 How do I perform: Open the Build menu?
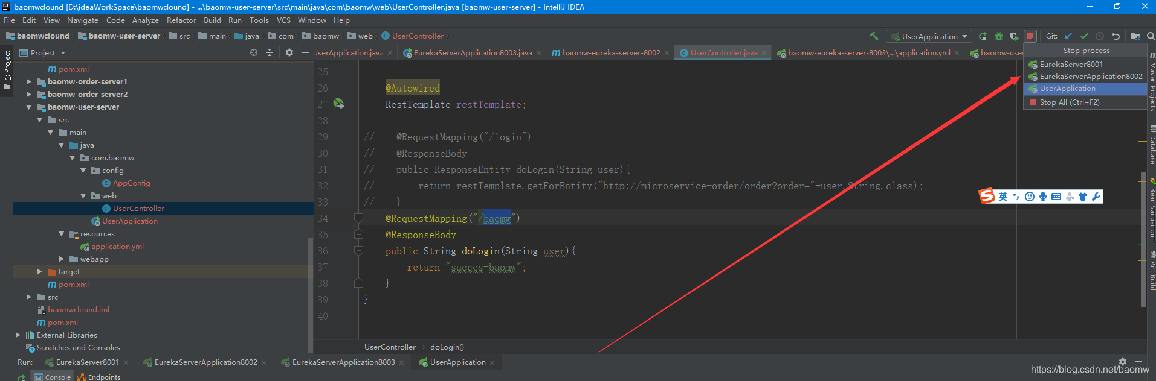tap(212, 20)
